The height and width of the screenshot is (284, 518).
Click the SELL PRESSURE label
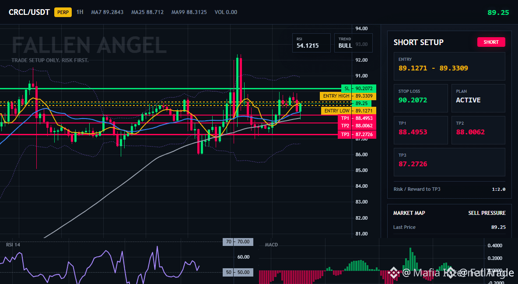point(487,213)
